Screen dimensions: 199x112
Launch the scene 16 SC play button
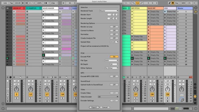click(x=7, y=58)
